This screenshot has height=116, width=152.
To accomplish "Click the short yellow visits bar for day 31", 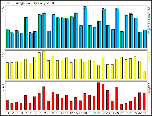I will [144, 75].
